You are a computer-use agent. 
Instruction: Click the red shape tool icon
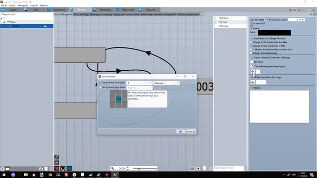(x=57, y=168)
